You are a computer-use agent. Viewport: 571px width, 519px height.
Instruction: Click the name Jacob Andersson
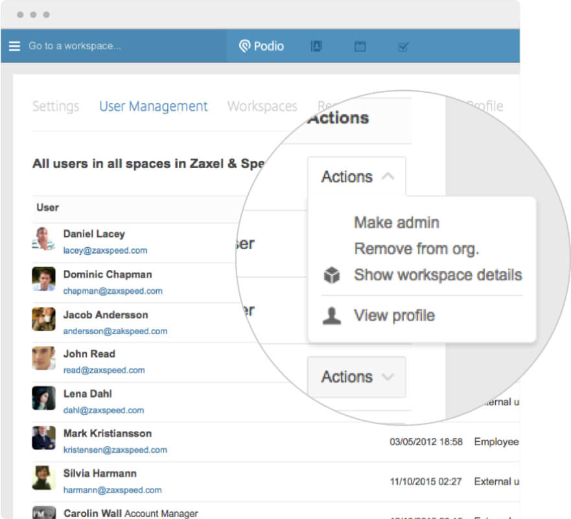(x=106, y=315)
